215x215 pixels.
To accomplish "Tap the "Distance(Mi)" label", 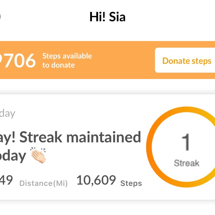I will 44,184.
